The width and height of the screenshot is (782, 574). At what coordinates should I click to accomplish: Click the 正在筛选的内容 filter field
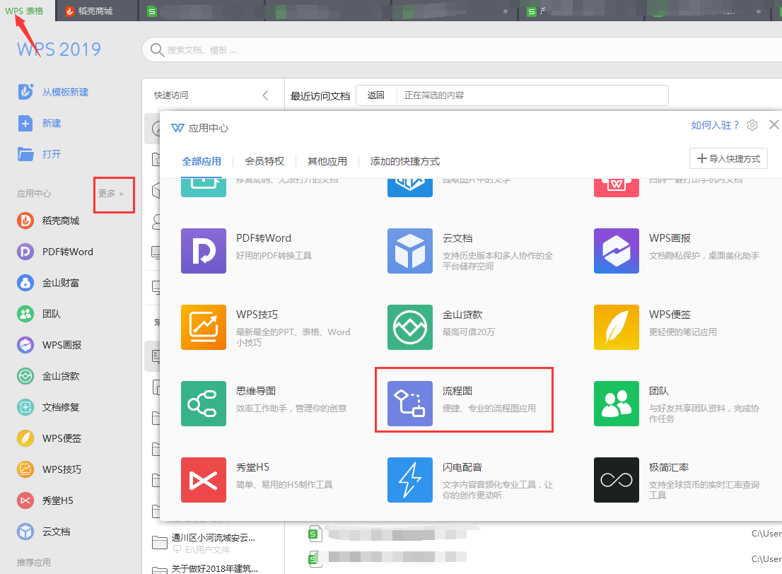[532, 95]
